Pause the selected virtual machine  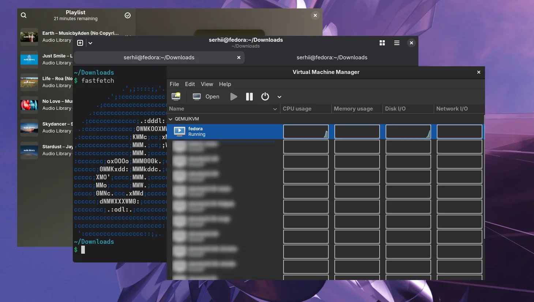249,97
